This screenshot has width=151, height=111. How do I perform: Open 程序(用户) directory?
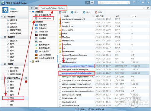(x=43, y=25)
